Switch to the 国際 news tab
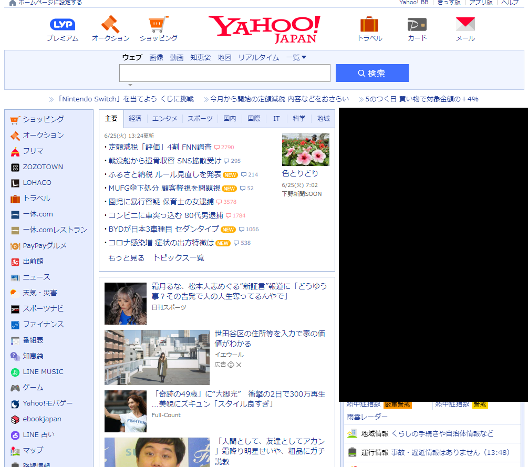Viewport: 528px width, 467px height. [x=254, y=119]
